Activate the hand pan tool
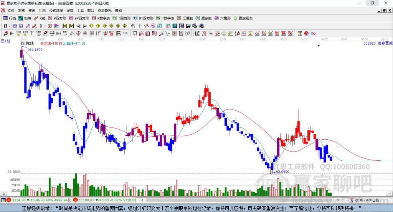Viewport: 393px width, 212px height. coord(133,26)
